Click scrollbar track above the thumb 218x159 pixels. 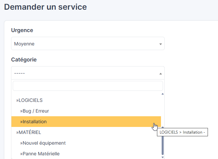(x=163, y=110)
